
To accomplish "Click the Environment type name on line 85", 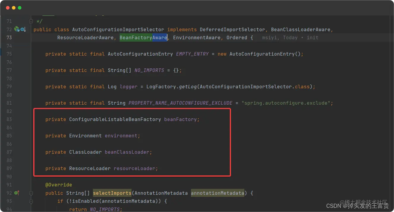I will [85, 136].
